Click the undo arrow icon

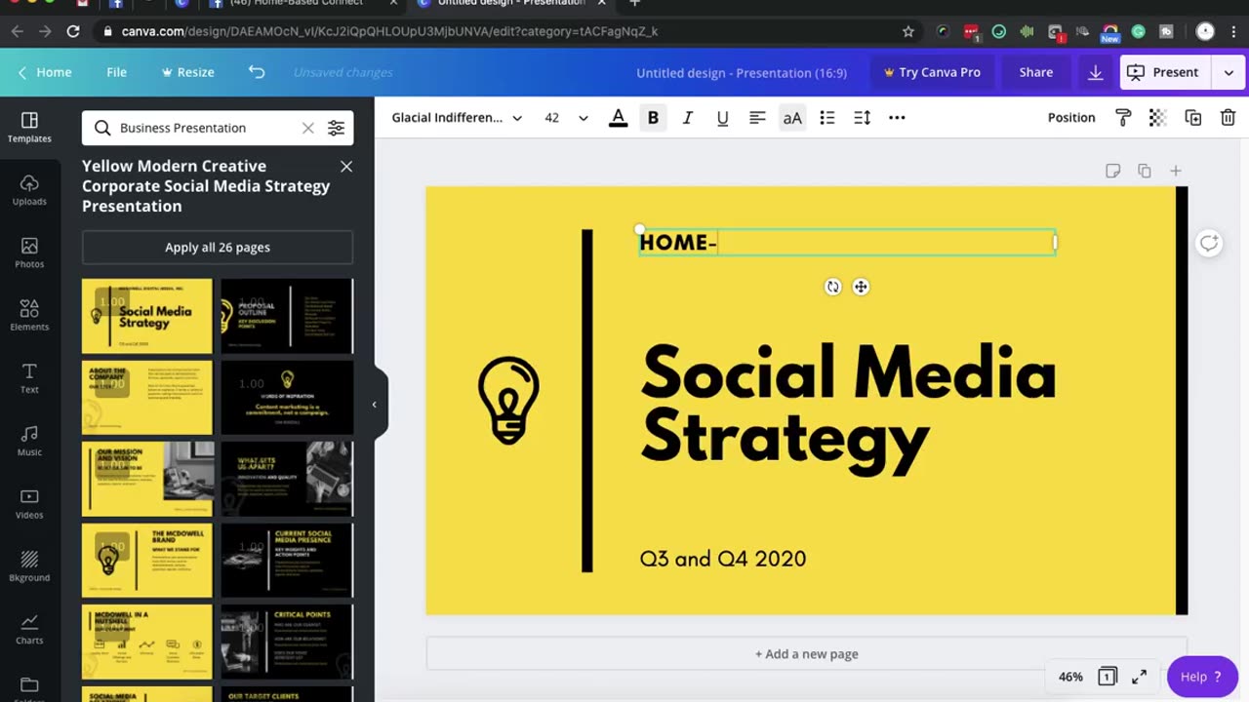tap(257, 72)
